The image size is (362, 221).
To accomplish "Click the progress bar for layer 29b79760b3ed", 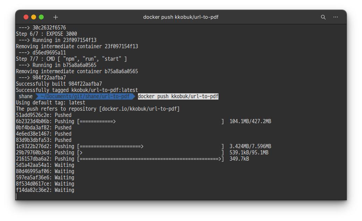I will pos(150,152).
